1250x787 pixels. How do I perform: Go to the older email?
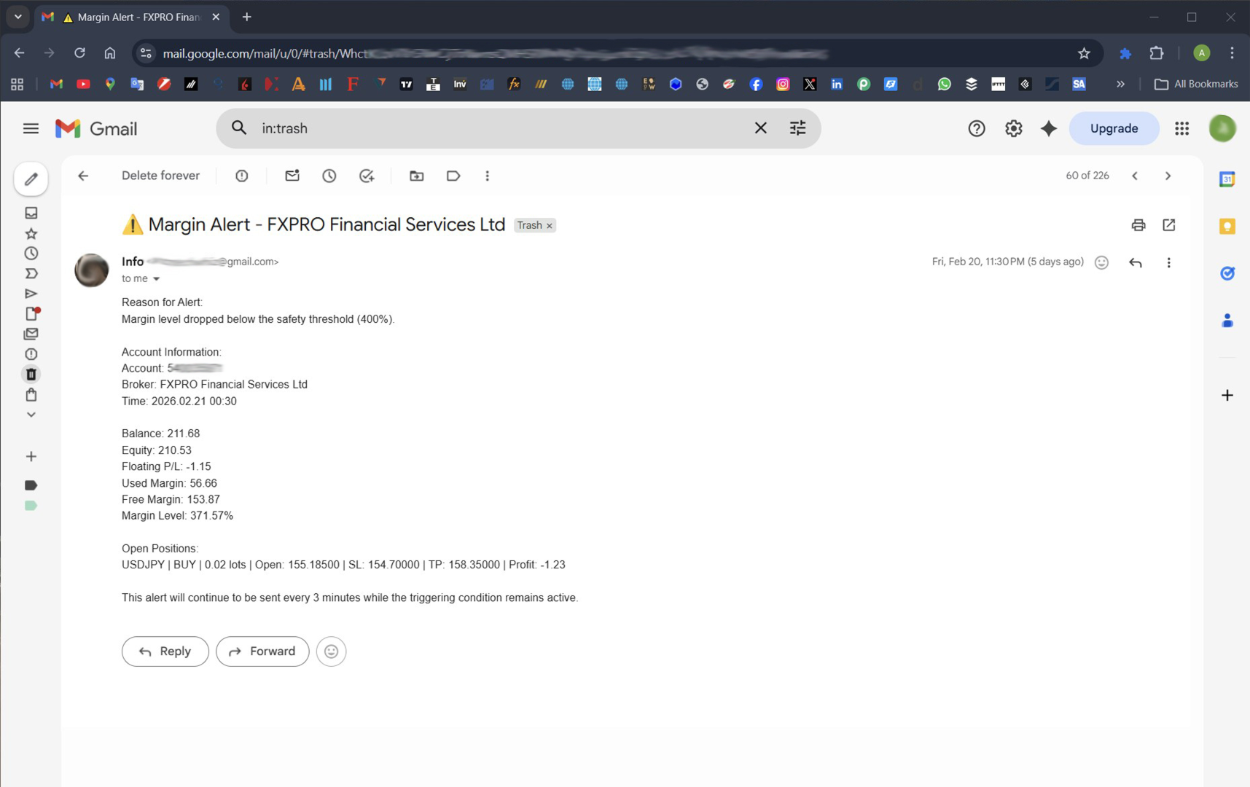click(1168, 176)
